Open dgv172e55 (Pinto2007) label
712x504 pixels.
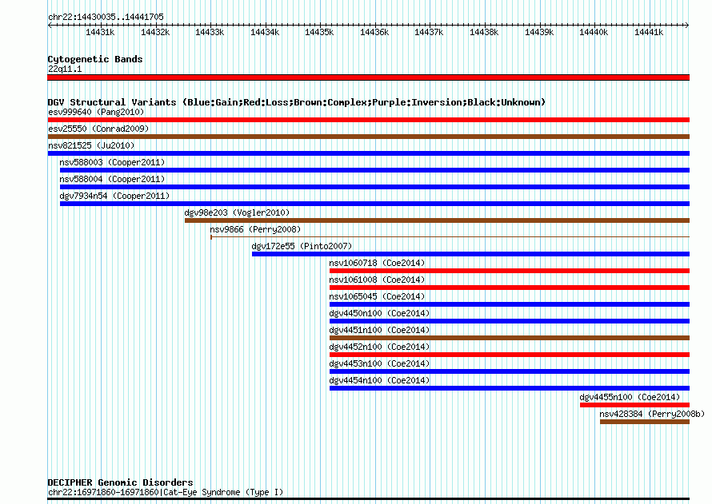pyautogui.click(x=302, y=246)
